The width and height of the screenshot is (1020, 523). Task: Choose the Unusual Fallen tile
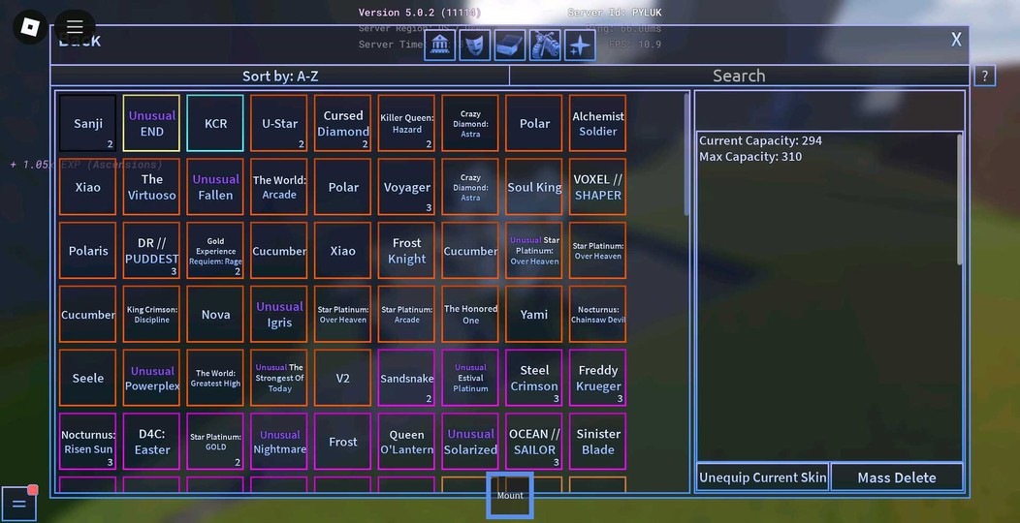215,187
